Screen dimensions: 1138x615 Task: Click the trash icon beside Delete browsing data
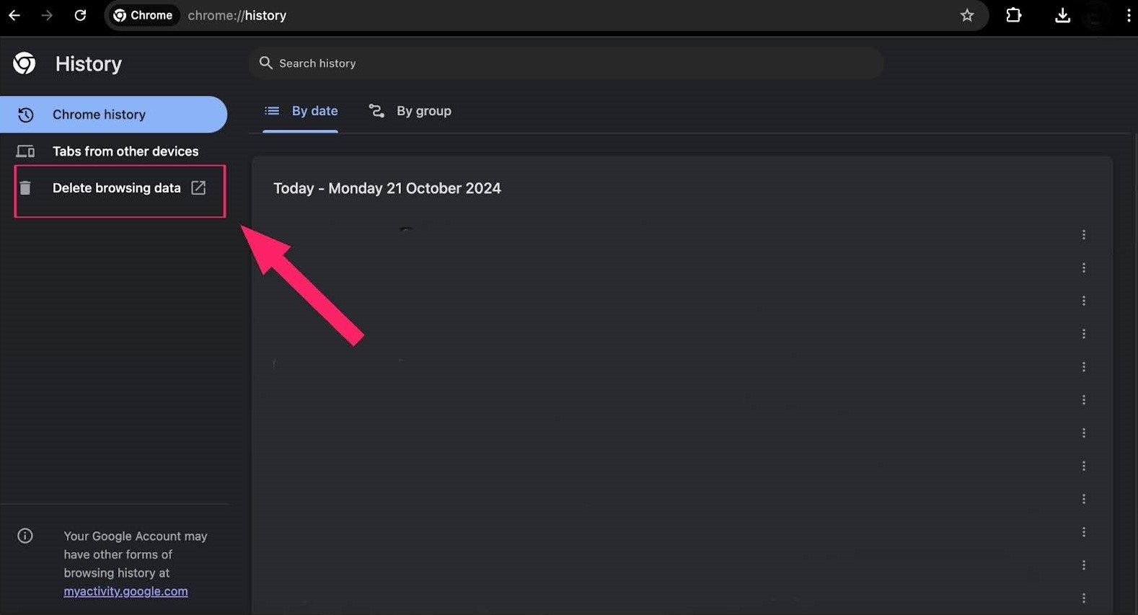[25, 188]
